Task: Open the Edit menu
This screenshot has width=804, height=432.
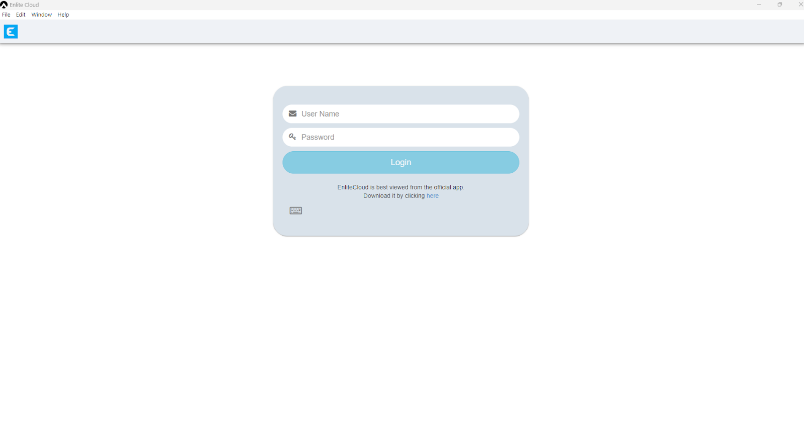Action: (x=21, y=15)
